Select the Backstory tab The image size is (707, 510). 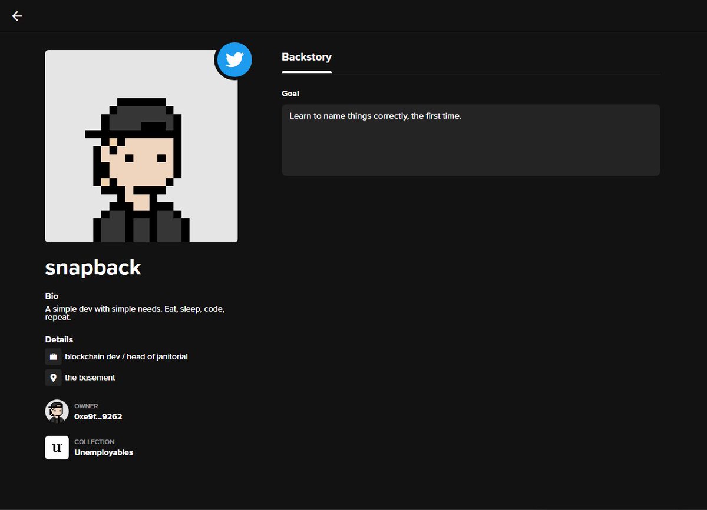306,56
